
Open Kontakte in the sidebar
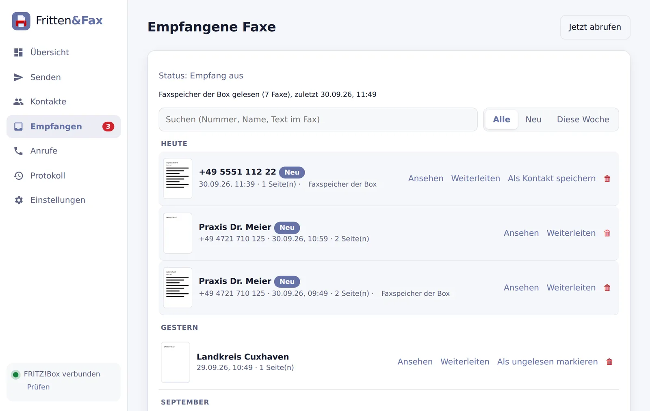pos(63,101)
